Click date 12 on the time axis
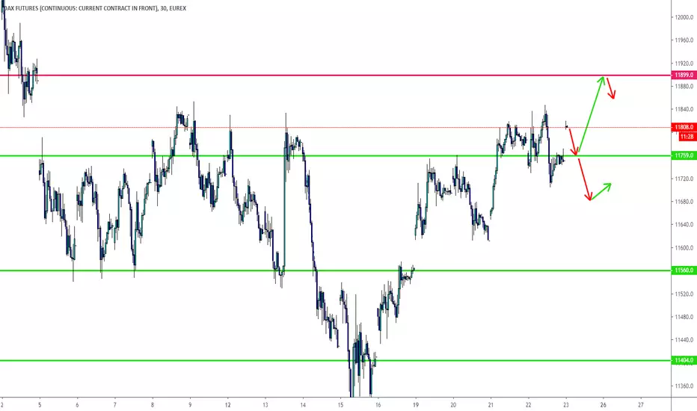 tap(227, 405)
